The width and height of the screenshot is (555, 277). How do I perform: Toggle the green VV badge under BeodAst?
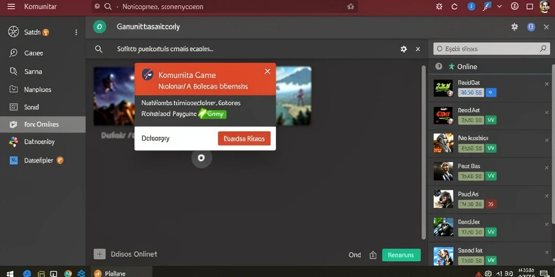pyautogui.click(x=491, y=120)
